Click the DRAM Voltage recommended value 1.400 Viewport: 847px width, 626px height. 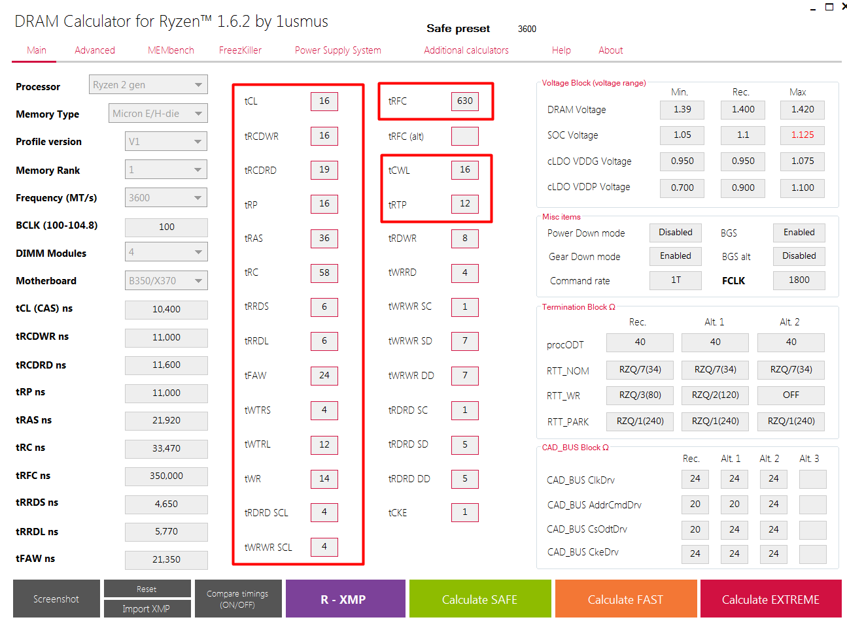click(x=743, y=110)
